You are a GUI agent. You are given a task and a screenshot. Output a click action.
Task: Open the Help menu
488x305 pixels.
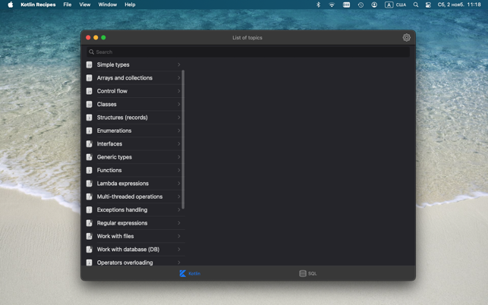(130, 5)
